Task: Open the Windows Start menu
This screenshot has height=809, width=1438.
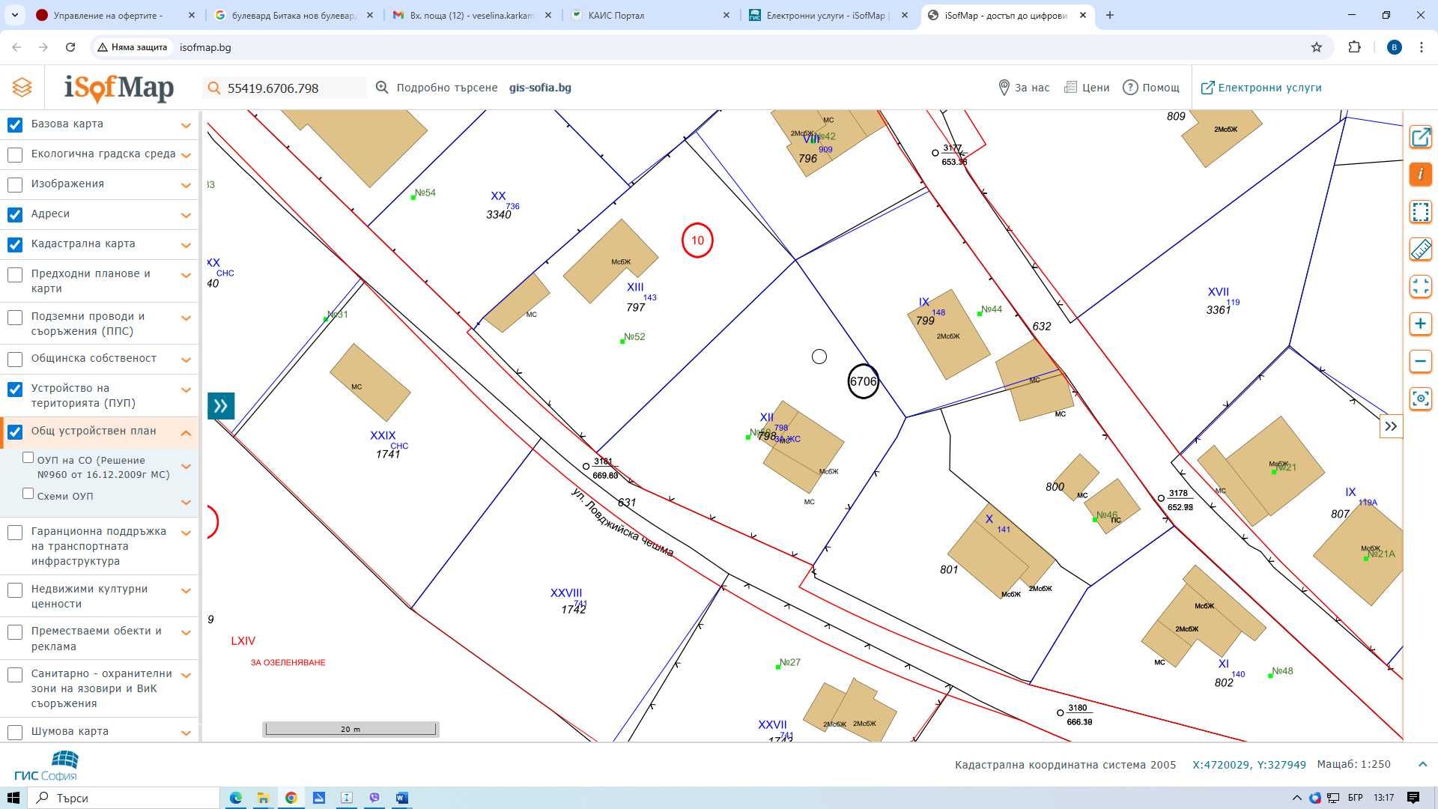Action: [x=13, y=798]
